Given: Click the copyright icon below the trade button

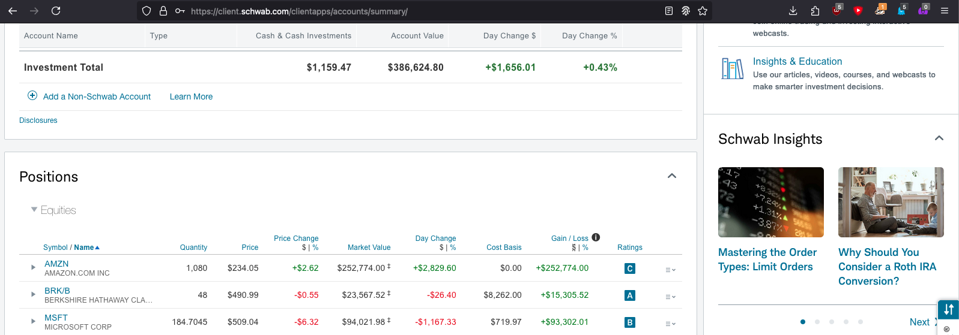Looking at the screenshot, I should (x=946, y=329).
